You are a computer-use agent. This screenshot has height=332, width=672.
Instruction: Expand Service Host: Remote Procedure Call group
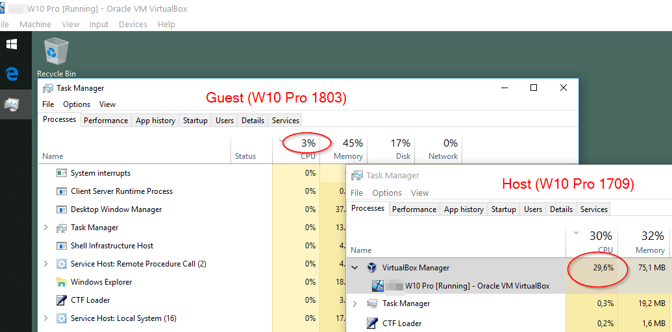pos(46,264)
